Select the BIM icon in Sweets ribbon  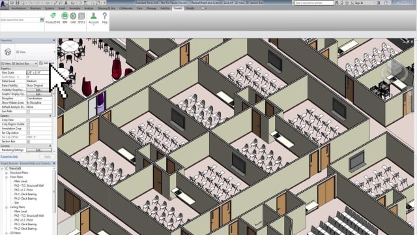coord(65,18)
